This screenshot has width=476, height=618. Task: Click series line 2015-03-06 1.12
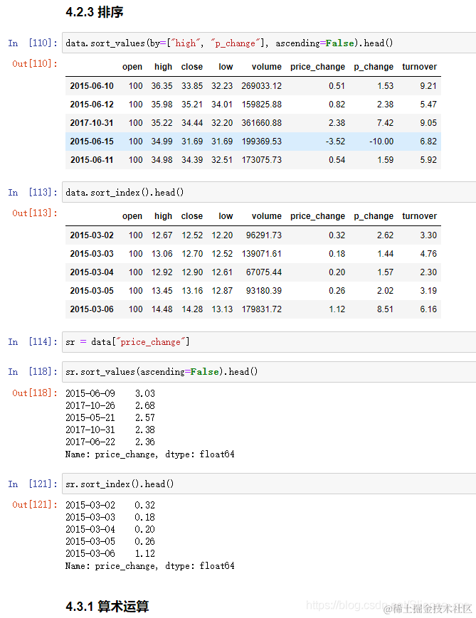110,554
